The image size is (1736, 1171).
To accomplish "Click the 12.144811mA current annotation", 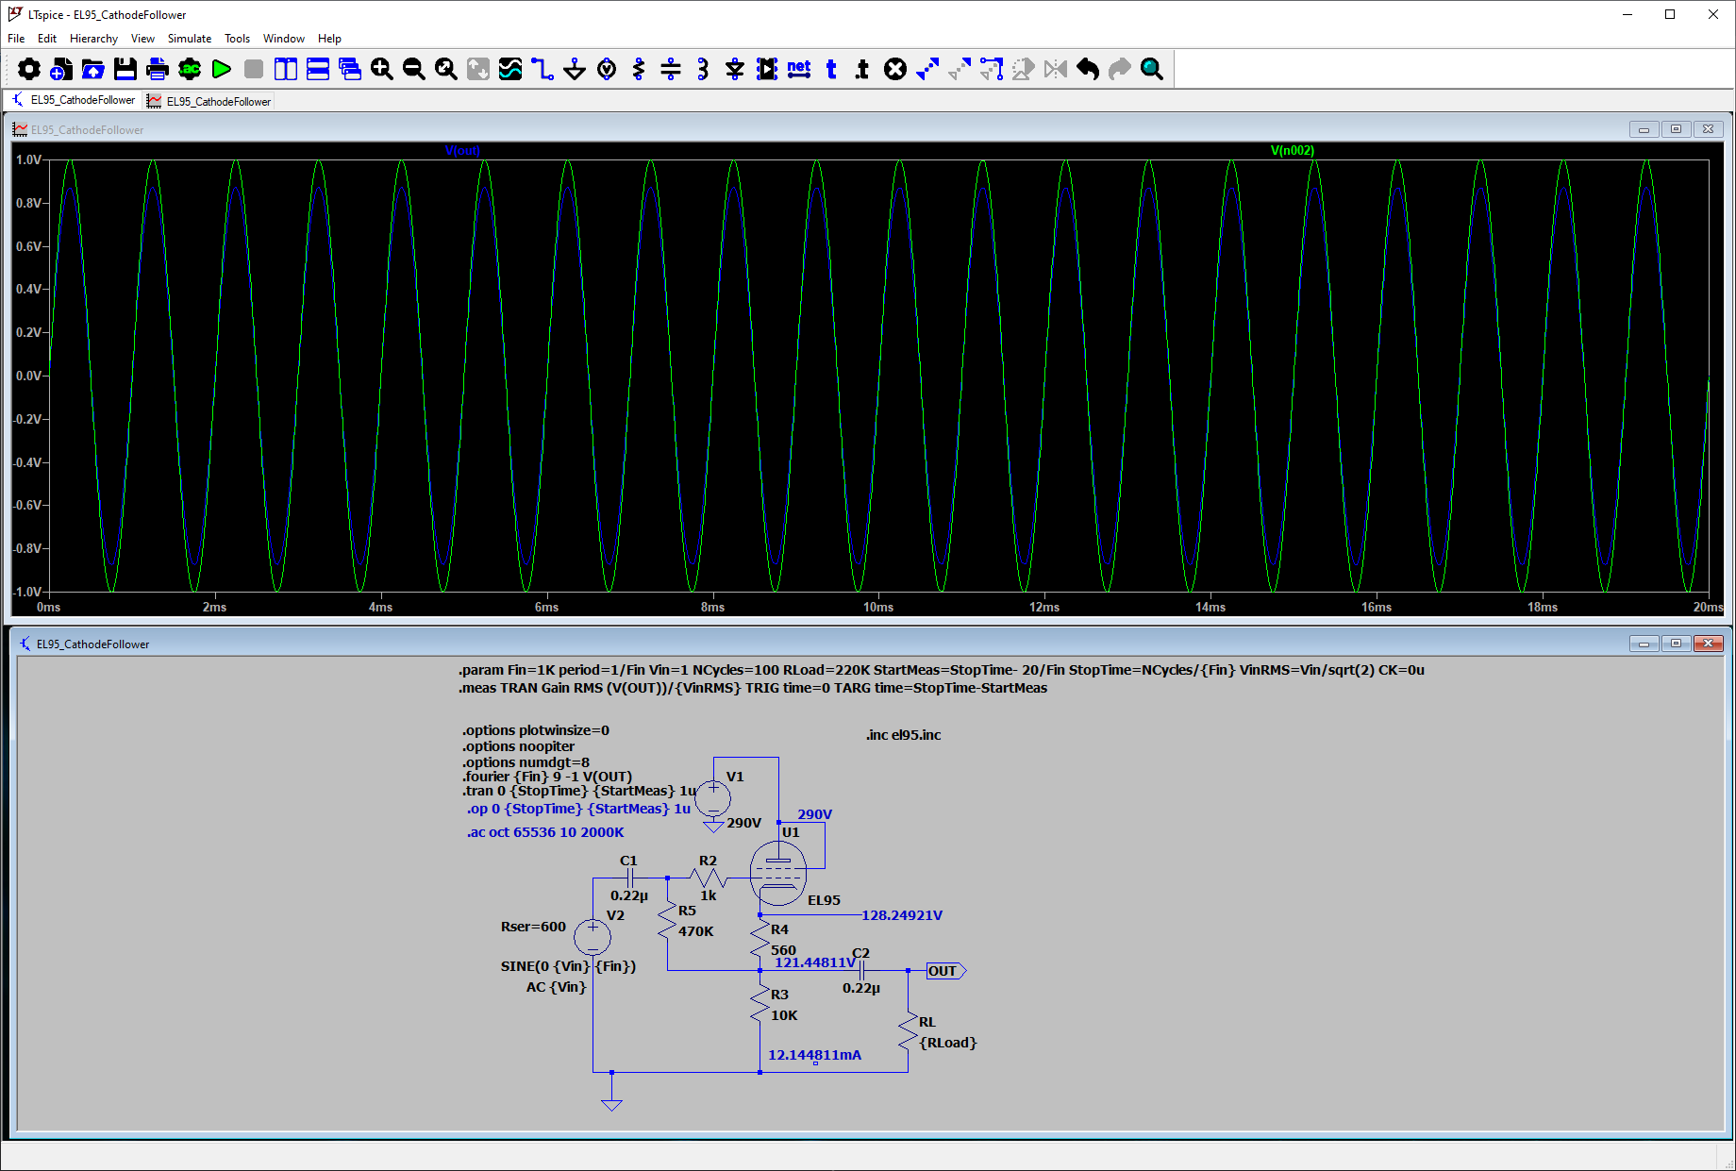I will (x=814, y=1055).
